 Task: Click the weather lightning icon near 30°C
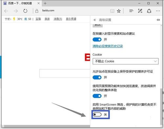click(x=14, y=19)
